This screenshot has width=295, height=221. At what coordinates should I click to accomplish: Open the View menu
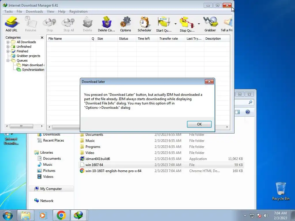click(50, 12)
